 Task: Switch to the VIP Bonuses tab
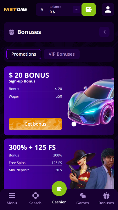click(x=62, y=54)
